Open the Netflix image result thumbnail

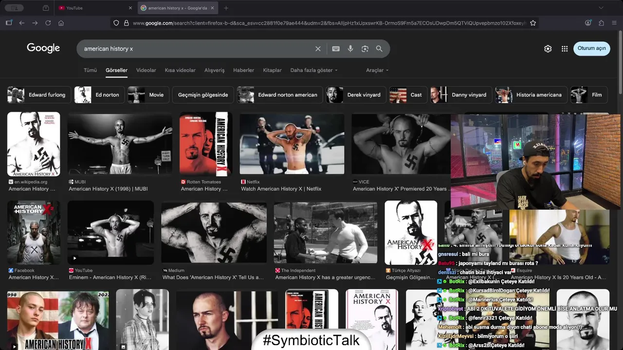pyautogui.click(x=292, y=144)
